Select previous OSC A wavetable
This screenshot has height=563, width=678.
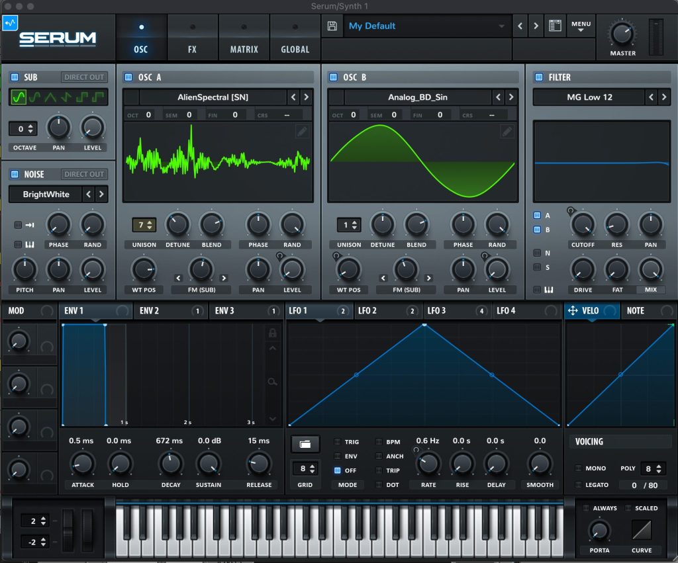[293, 97]
